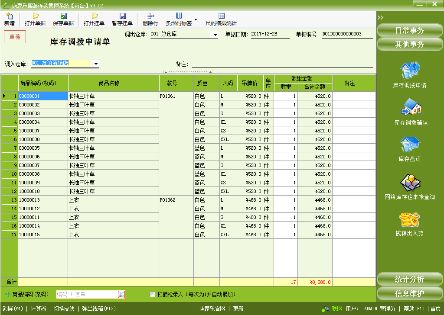Click the 新增 new document icon
444x315 pixels.
coord(10,19)
